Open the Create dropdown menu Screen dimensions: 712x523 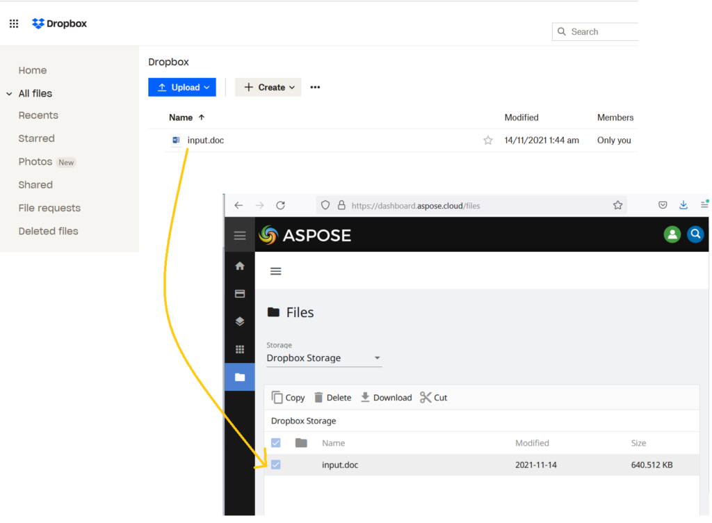(x=268, y=88)
